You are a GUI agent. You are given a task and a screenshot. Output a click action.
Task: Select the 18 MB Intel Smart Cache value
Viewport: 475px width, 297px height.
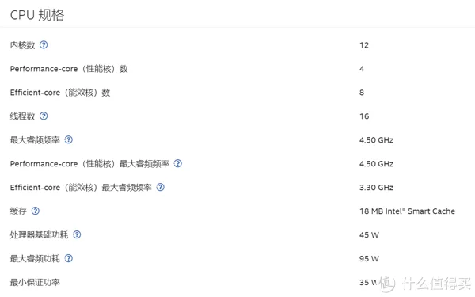pyautogui.click(x=407, y=211)
